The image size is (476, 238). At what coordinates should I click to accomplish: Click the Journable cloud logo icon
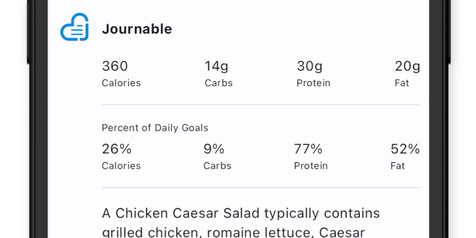tap(74, 27)
